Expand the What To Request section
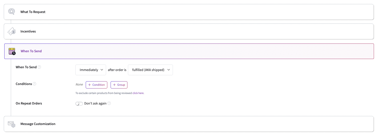Image resolution: width=378 pixels, height=138 pixels. pos(33,12)
